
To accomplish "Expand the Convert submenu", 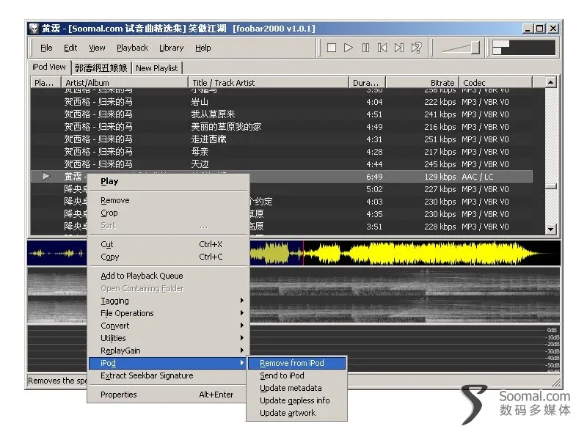I will pos(169,326).
